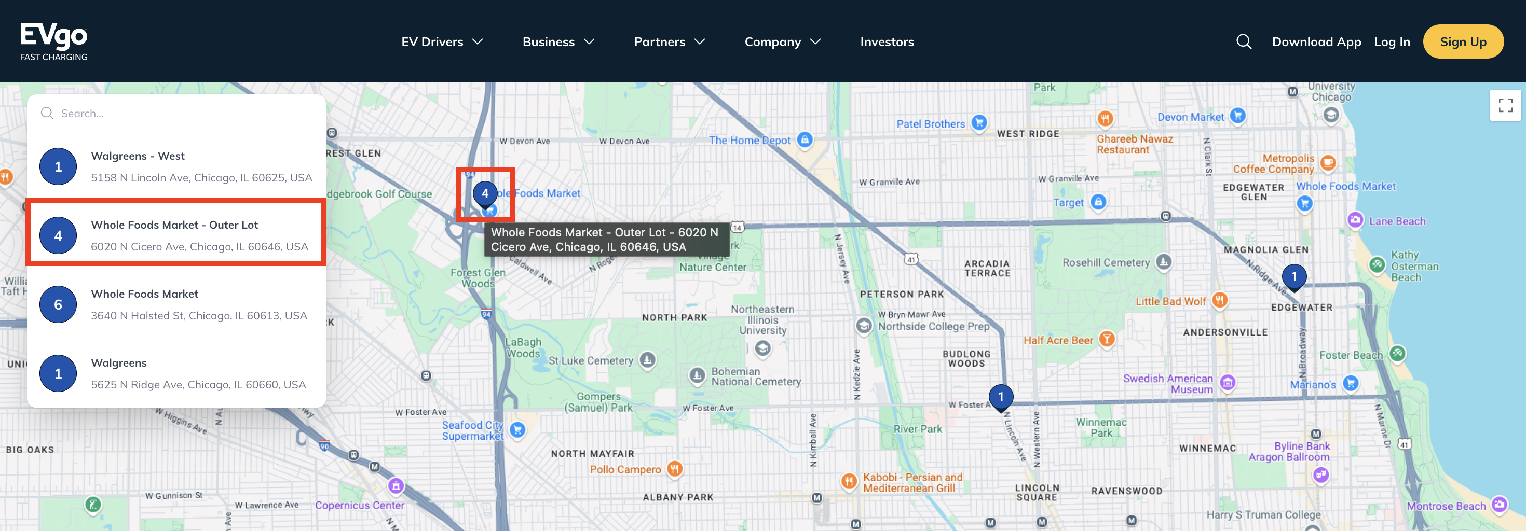The width and height of the screenshot is (1526, 531).
Task: Click the Half Acre Beer bar icon
Action: (x=1106, y=339)
